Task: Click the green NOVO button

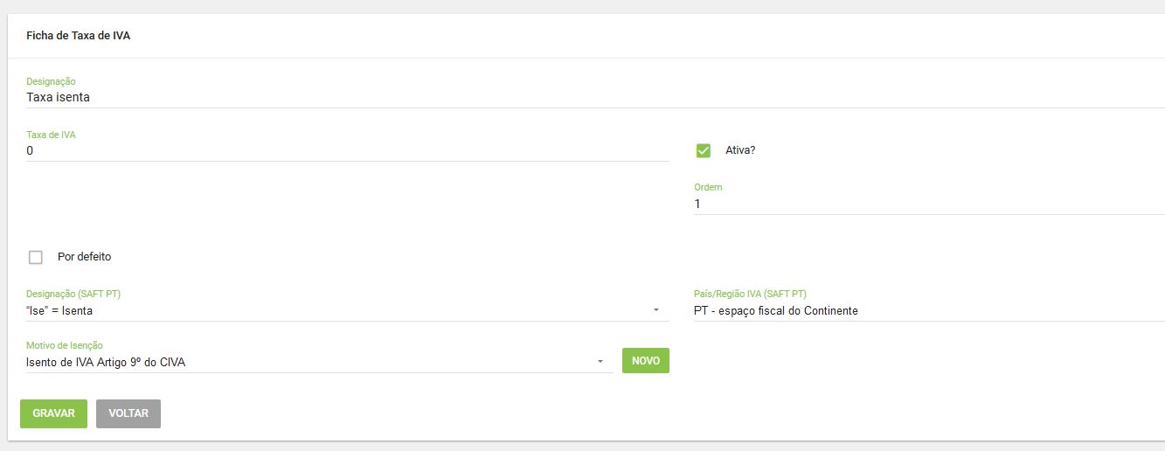Action: (x=646, y=360)
